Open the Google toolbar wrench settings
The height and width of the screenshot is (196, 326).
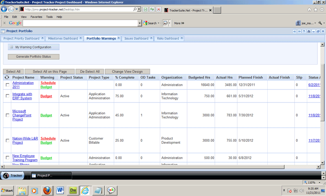click(x=320, y=23)
